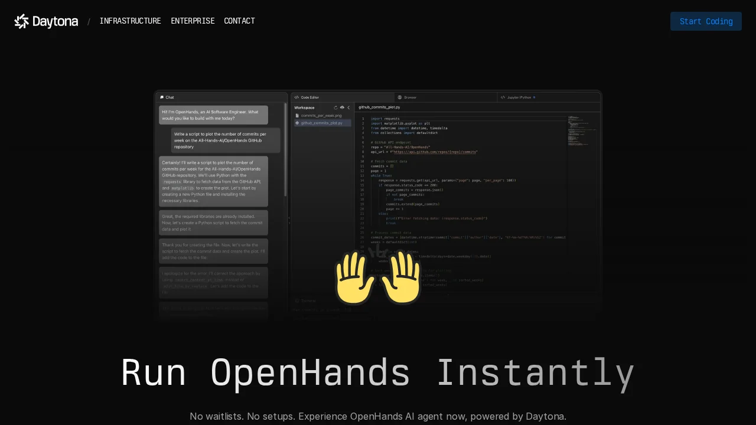The image size is (756, 425).
Task: Click the Python icon beside github_commits_plot.py
Action: [x=297, y=123]
